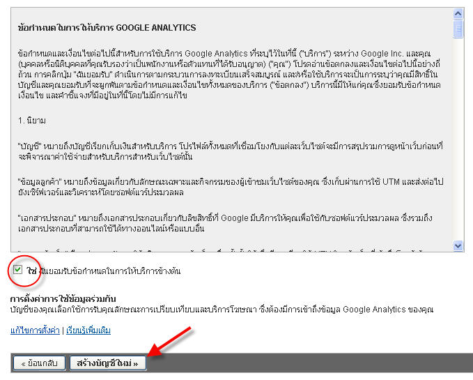The height and width of the screenshot is (380, 473).
Task: Click the 'สร้างบัญชีใหม่ »' create account button
Action: click(x=108, y=363)
